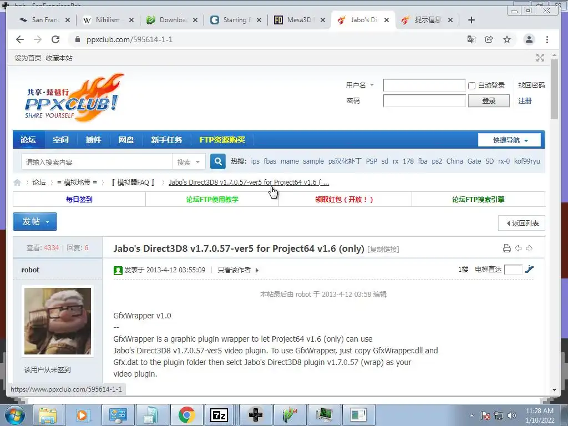
Task: Click the 复制链接 copy link text
Action: click(x=383, y=249)
